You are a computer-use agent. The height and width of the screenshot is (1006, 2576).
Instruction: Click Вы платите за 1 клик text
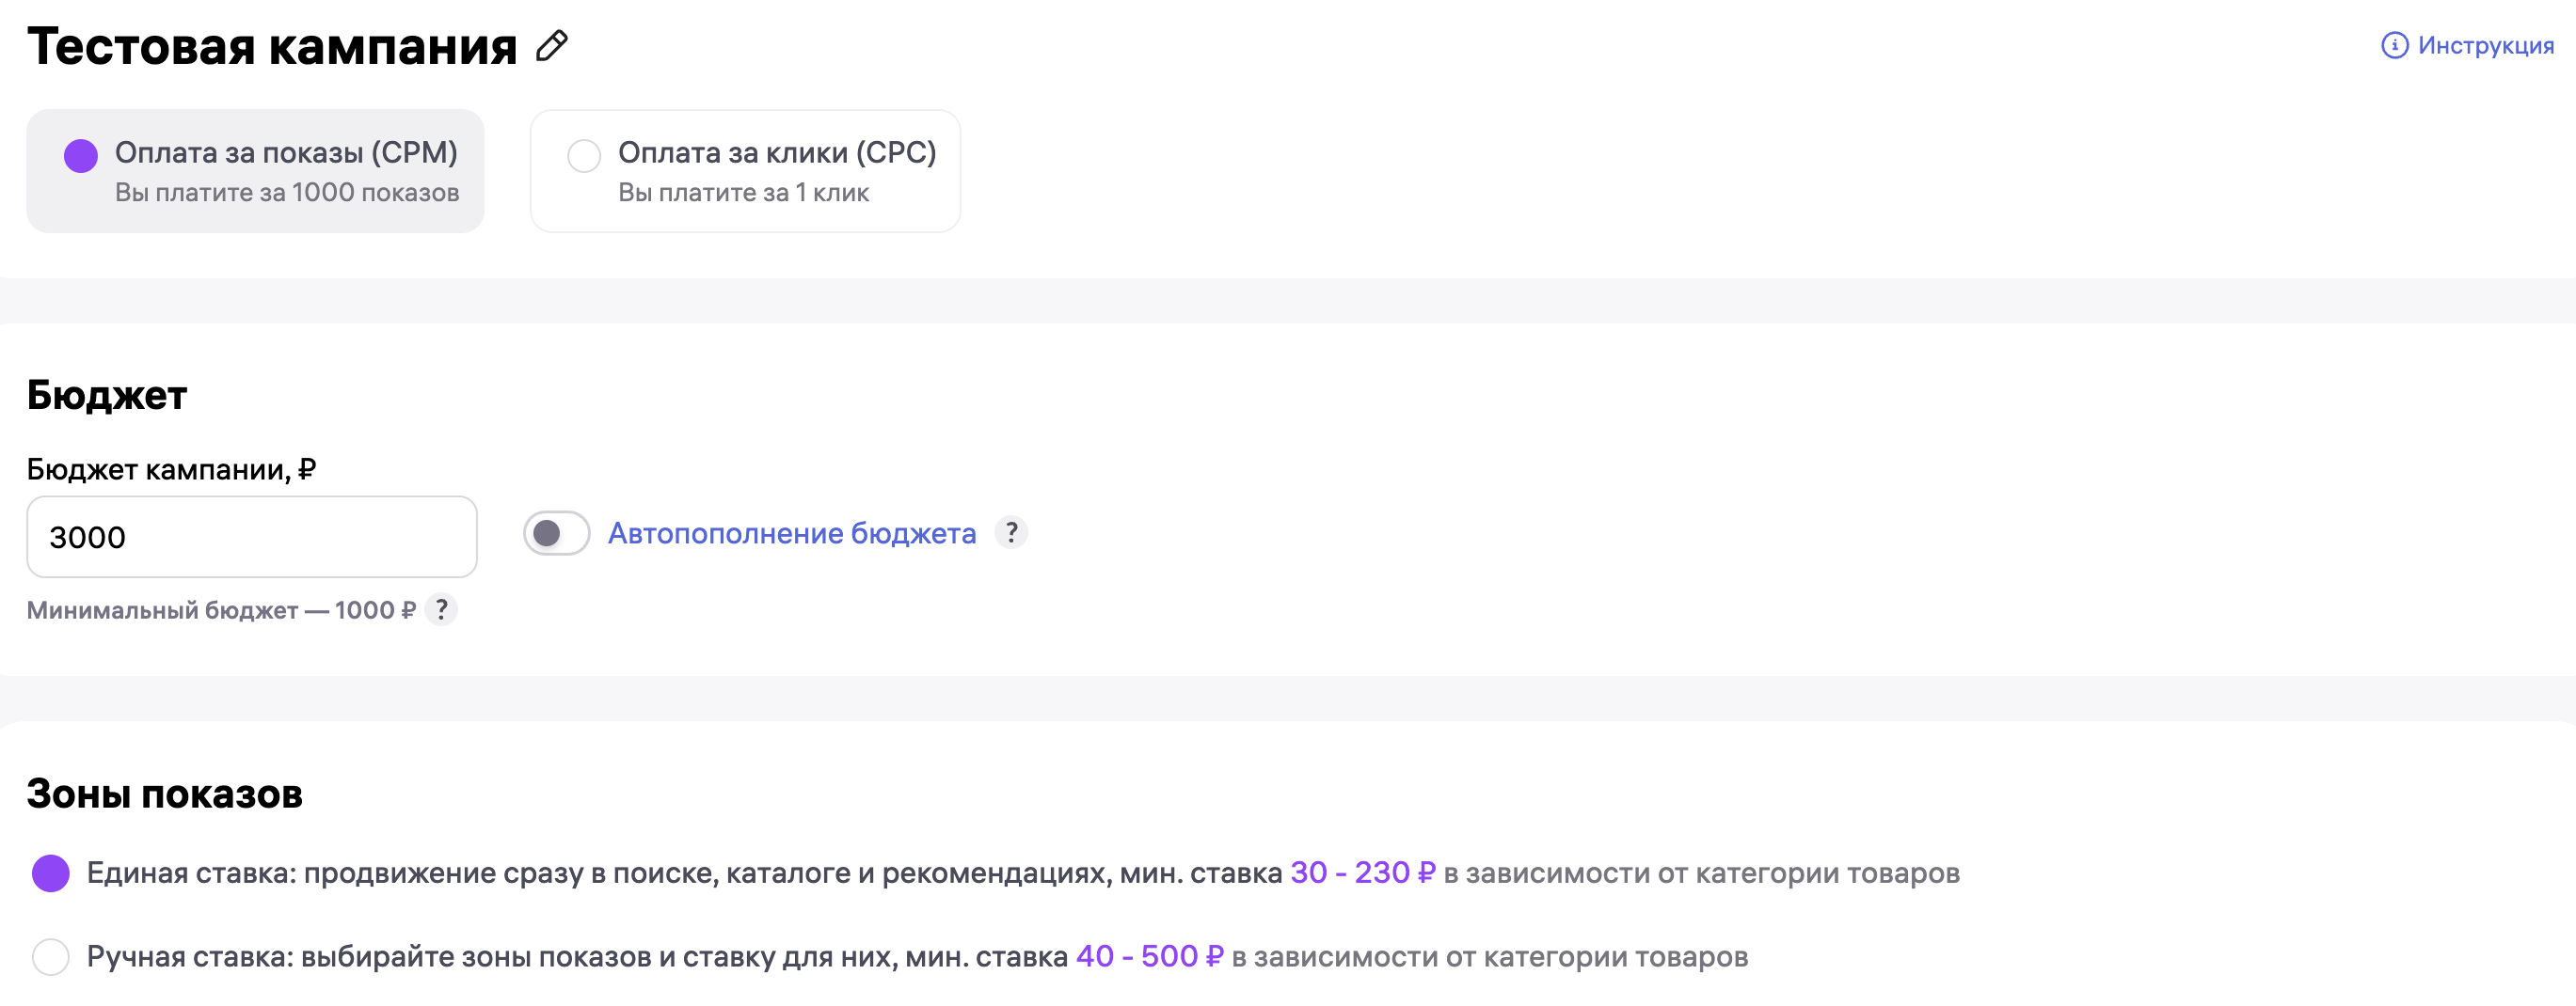(x=743, y=192)
